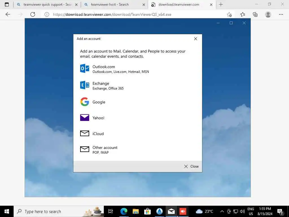Open the weather widget showing 23°C
Screen dimensions: 289x217
204,211
